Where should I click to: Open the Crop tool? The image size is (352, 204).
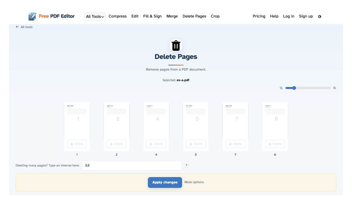215,16
